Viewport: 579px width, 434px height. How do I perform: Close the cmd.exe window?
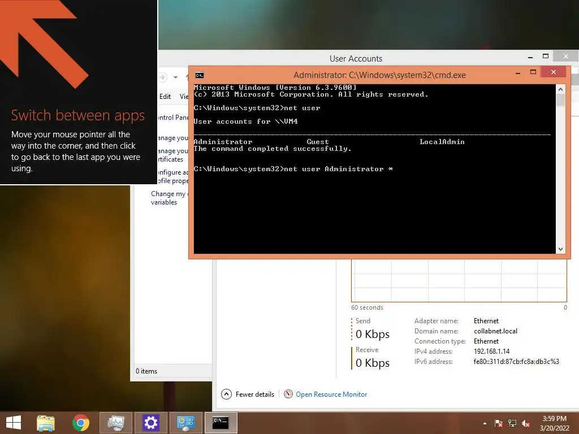tap(553, 72)
